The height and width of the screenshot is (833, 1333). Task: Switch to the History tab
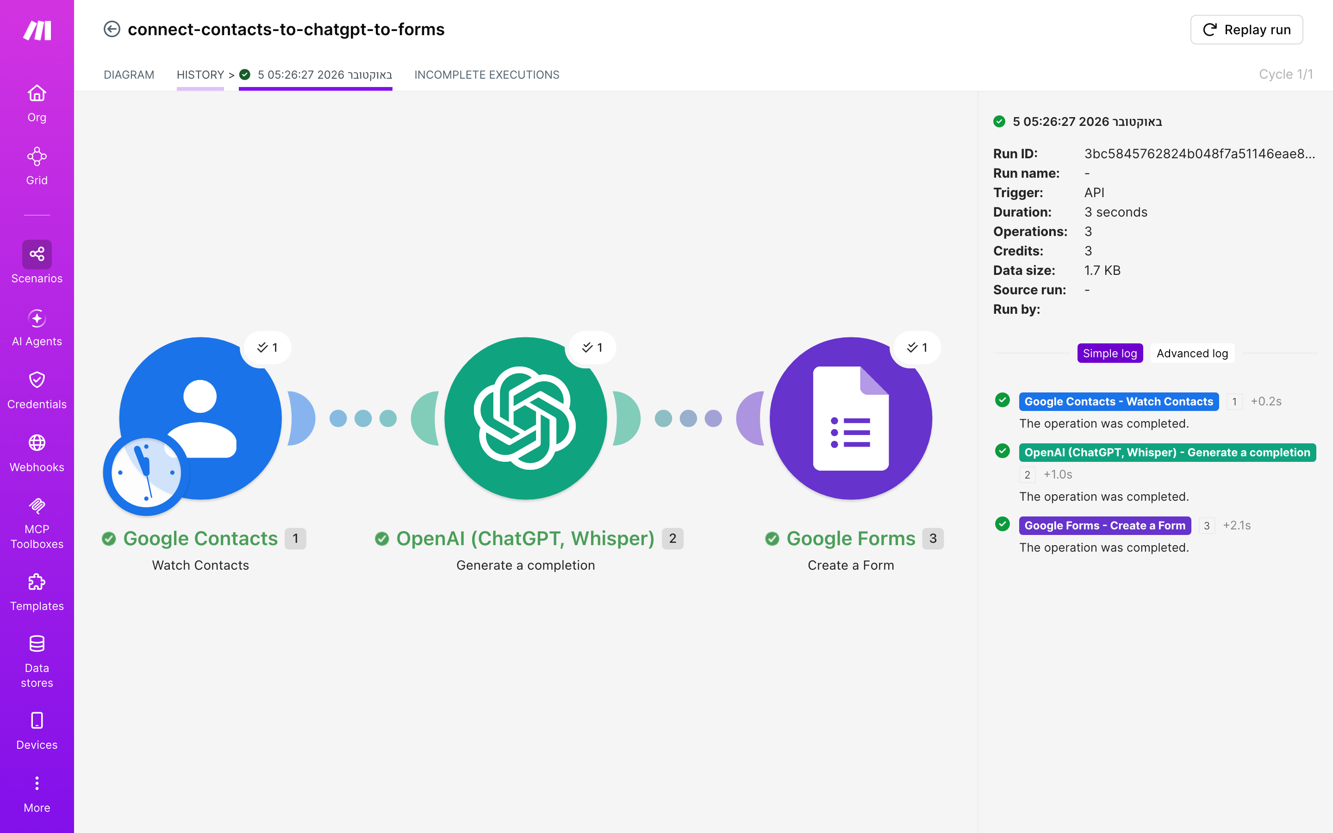coord(200,75)
